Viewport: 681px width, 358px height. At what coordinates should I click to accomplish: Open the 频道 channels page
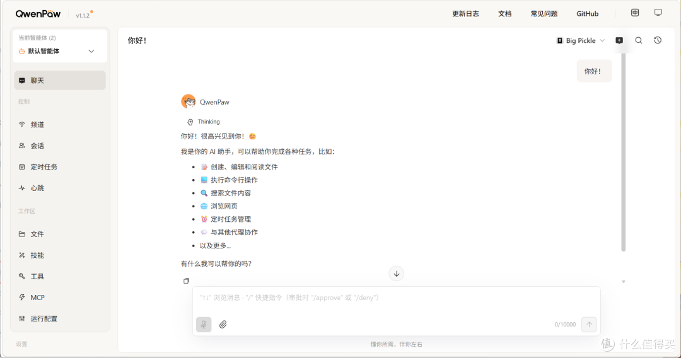pos(60,125)
